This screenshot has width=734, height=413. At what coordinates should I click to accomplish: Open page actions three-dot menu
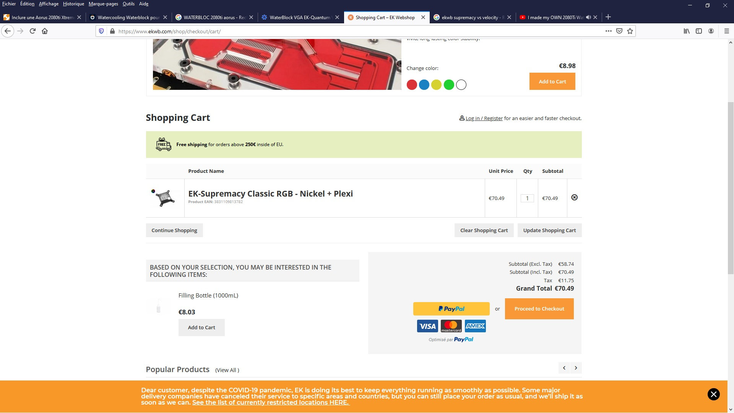coord(609,31)
